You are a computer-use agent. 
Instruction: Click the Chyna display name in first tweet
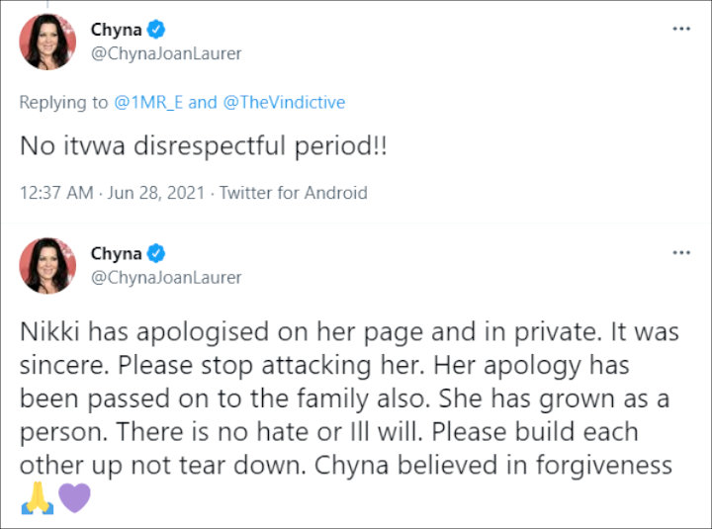[117, 30]
